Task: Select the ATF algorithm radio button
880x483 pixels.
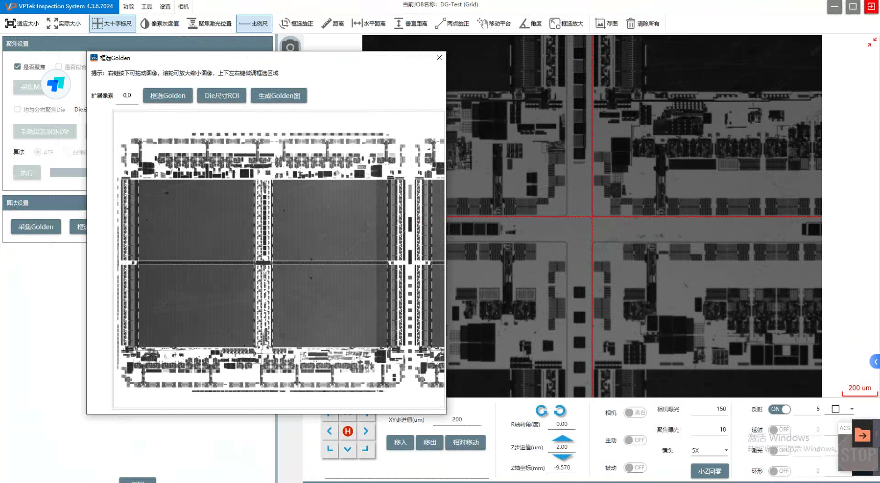Action: 38,152
